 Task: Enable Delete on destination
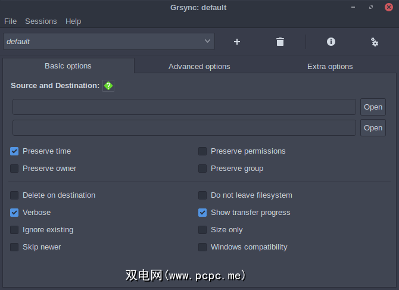15,195
